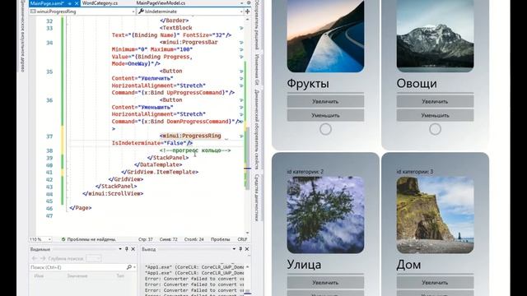Screen dimensions: 527x296
Task: Click the progress ring on Фрукты card
Action: [325, 129]
